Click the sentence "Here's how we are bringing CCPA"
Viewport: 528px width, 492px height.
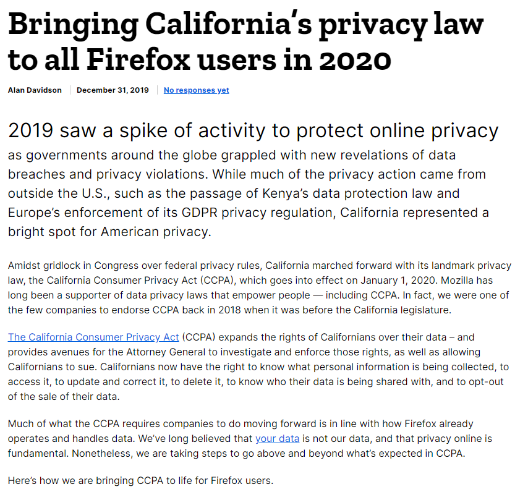point(140,480)
